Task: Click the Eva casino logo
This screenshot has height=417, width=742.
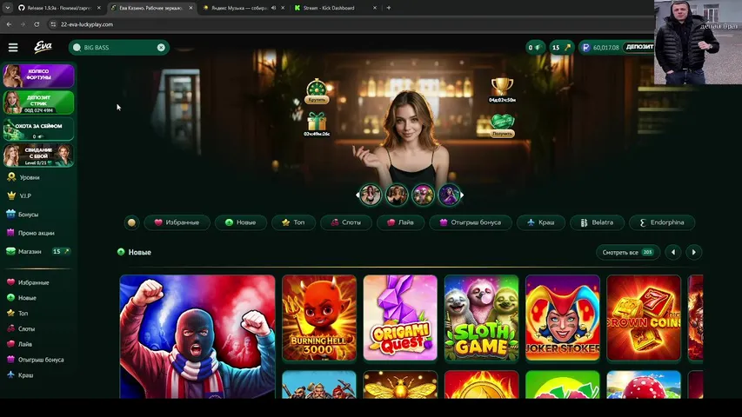Action: 43,47
